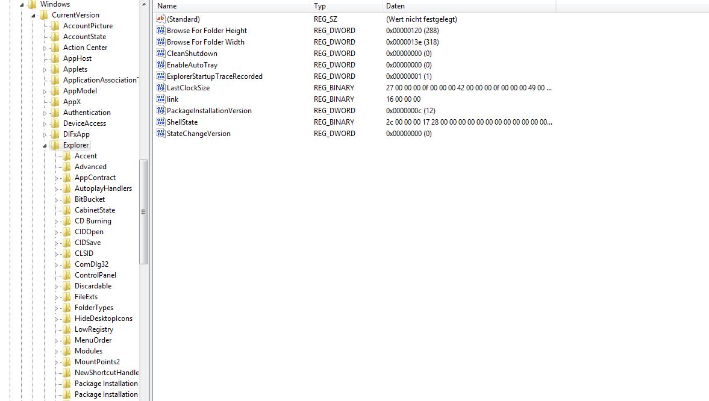This screenshot has height=401, width=709.
Task: Expand the AppModel key
Action: point(45,92)
